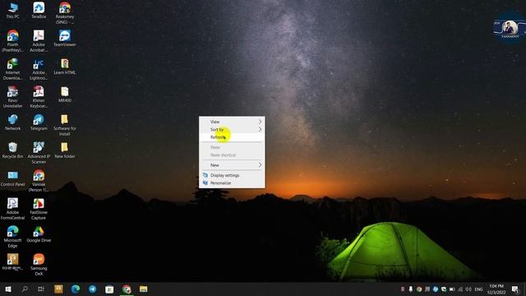526x296 pixels.
Task: Select the Pixeth Chrome profile shortcut
Action: pyautogui.click(x=12, y=41)
